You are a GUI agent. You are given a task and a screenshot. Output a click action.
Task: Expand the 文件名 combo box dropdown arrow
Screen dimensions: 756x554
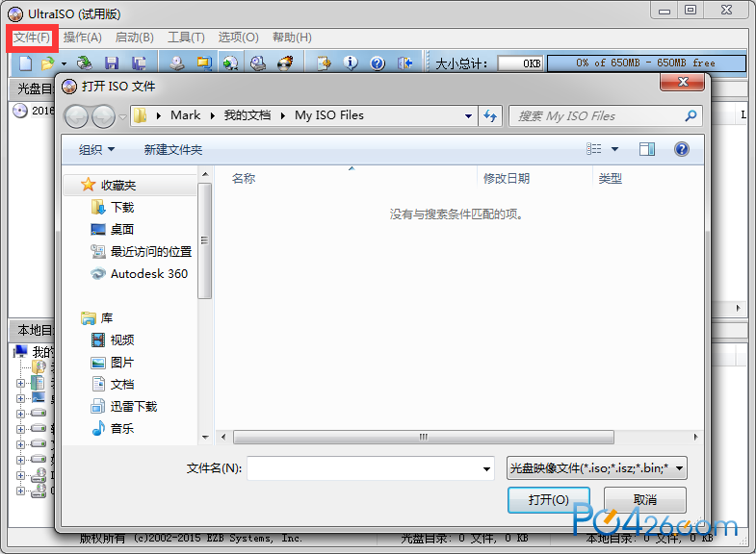[486, 468]
